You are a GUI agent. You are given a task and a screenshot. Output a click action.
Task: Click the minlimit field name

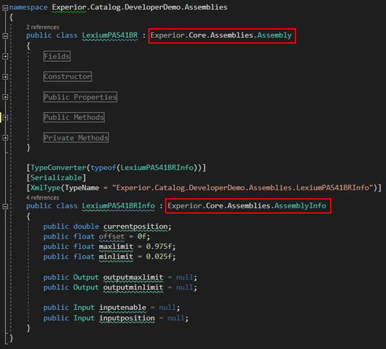click(x=116, y=257)
